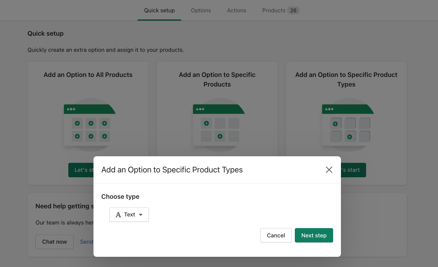Click the 'Choose type' label
Screen dimensions: 438x267
click(x=120, y=197)
